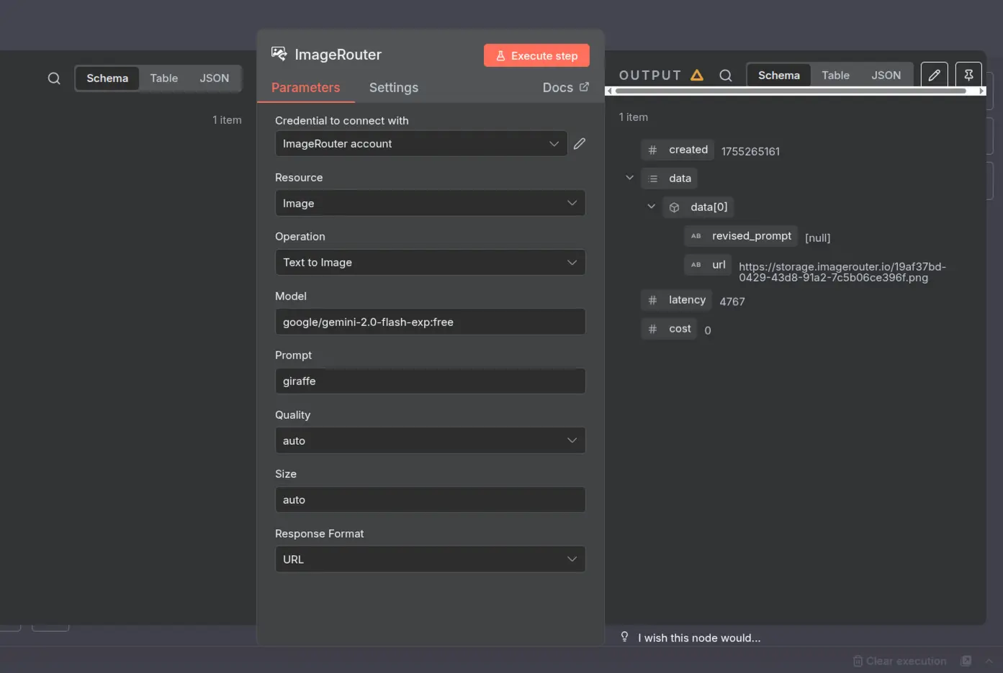Screen dimensions: 1003x673
Task: Collapse the data tree node
Action: pyautogui.click(x=630, y=178)
